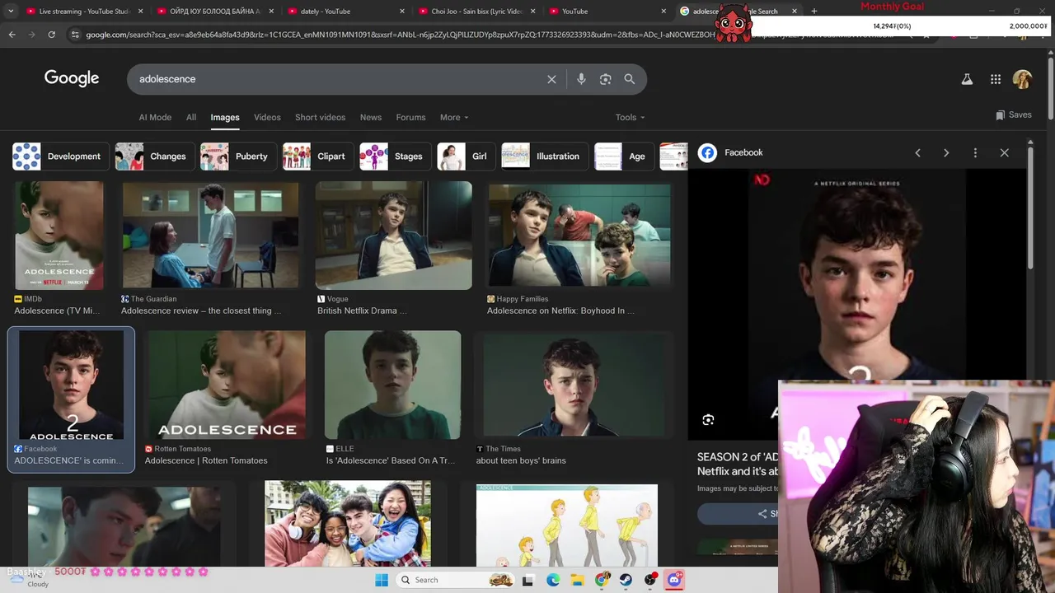This screenshot has height=593, width=1055.
Task: Select Videos tab
Action: [x=267, y=117]
